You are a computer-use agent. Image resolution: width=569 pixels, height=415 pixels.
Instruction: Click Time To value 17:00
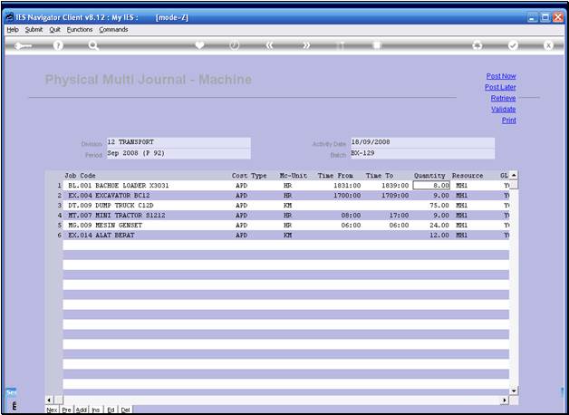[x=399, y=216]
